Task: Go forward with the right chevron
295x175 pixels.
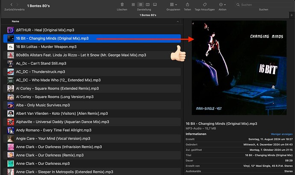Action: point(17,5)
